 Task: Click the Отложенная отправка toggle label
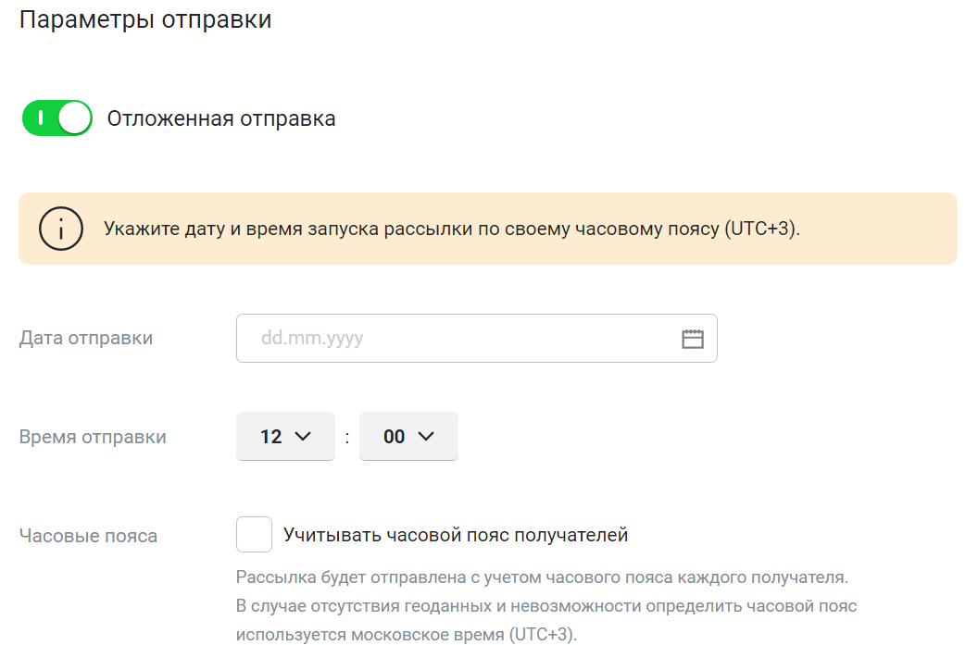coord(221,118)
